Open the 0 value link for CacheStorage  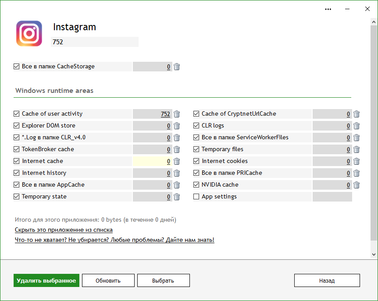click(x=168, y=67)
